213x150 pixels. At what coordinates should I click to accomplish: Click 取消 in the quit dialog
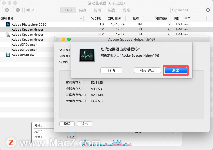coord(111,70)
